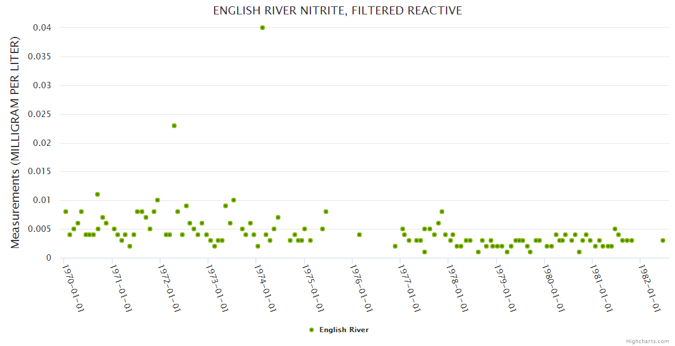This screenshot has width=675, height=346.
Task: Click the 0.008 data point in 1975
Action: click(326, 212)
